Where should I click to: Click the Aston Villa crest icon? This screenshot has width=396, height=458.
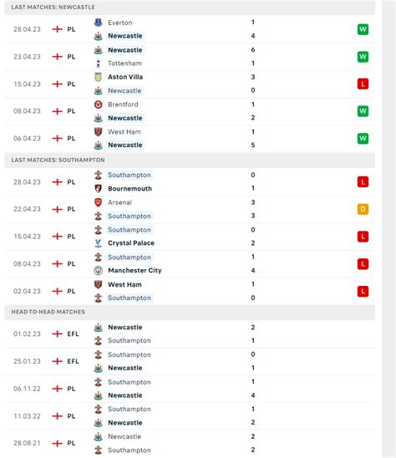click(98, 77)
